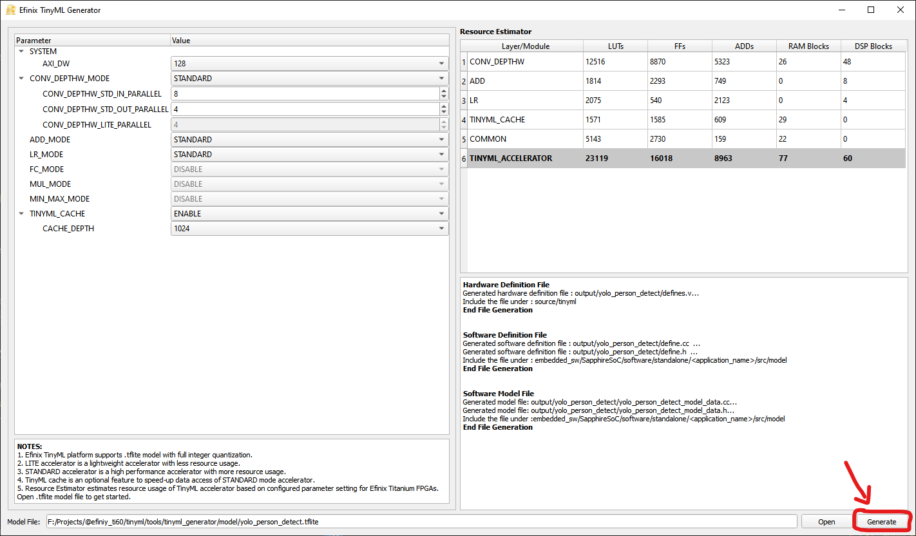This screenshot has width=916, height=536.
Task: Click row header number 3
Action: (x=464, y=100)
